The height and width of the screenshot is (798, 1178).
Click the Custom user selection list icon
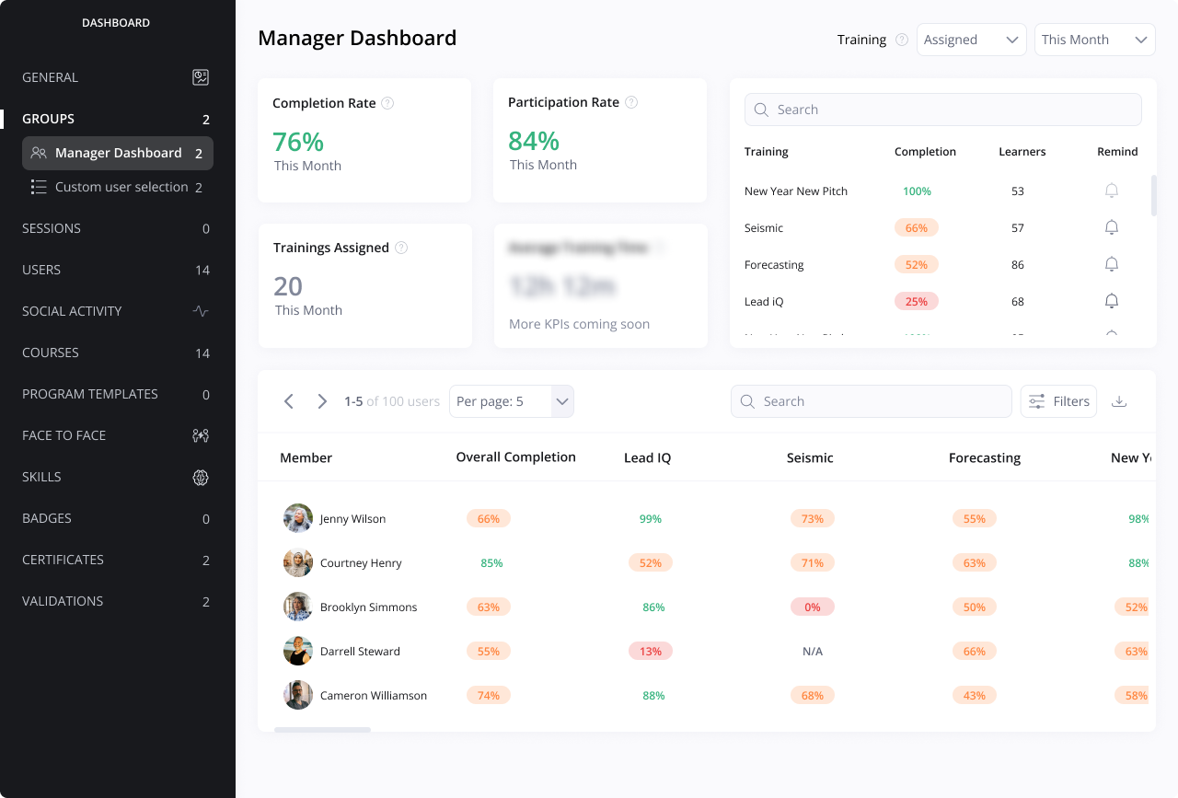(x=39, y=187)
